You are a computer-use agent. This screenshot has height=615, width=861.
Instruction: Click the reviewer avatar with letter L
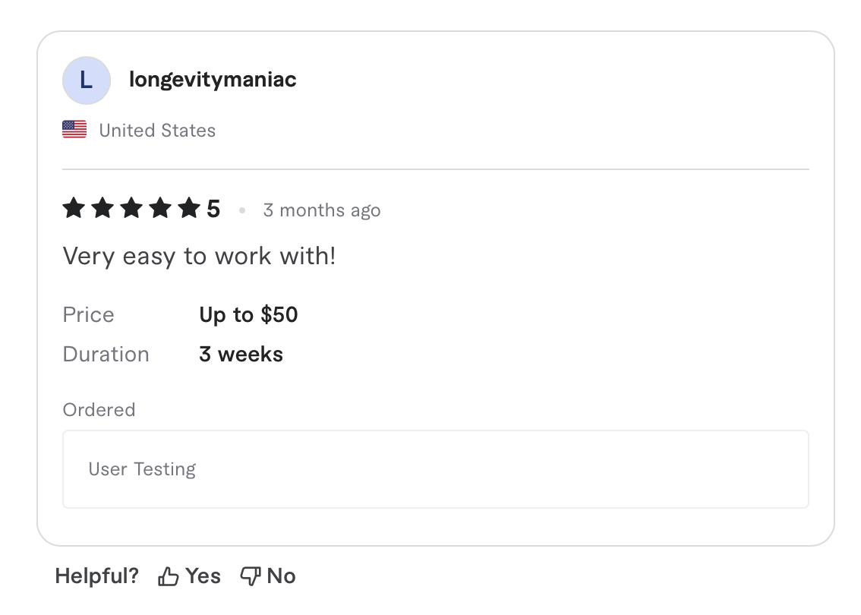point(86,80)
